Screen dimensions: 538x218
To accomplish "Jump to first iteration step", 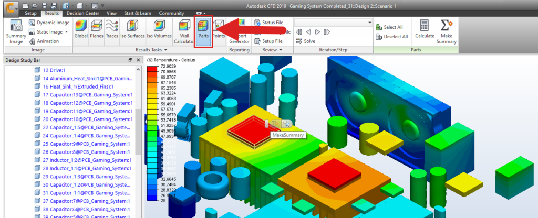I will click(x=299, y=32).
